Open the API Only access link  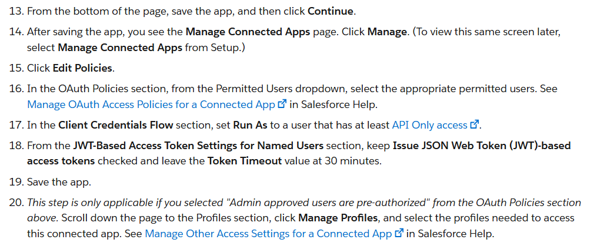429,125
